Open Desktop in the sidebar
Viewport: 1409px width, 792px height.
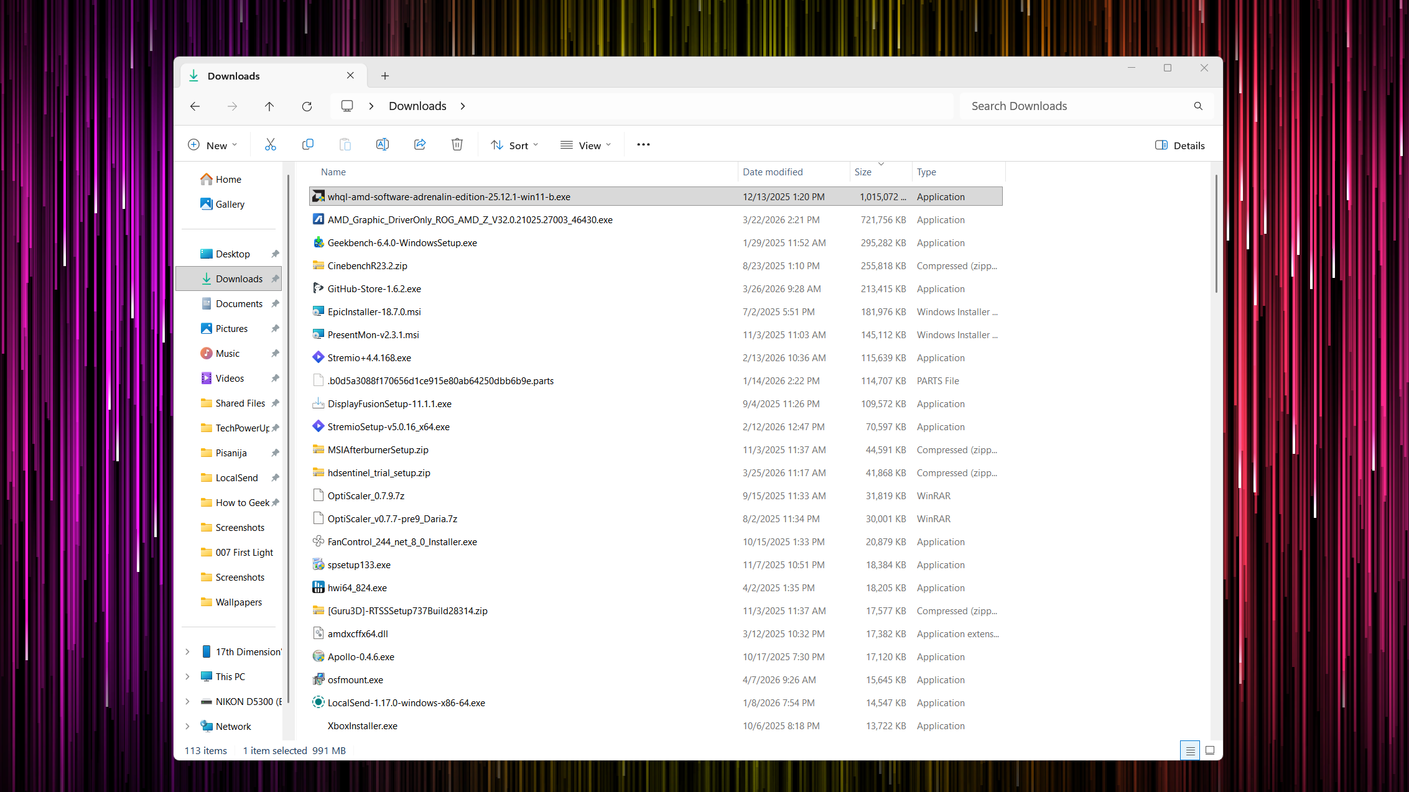click(x=228, y=254)
